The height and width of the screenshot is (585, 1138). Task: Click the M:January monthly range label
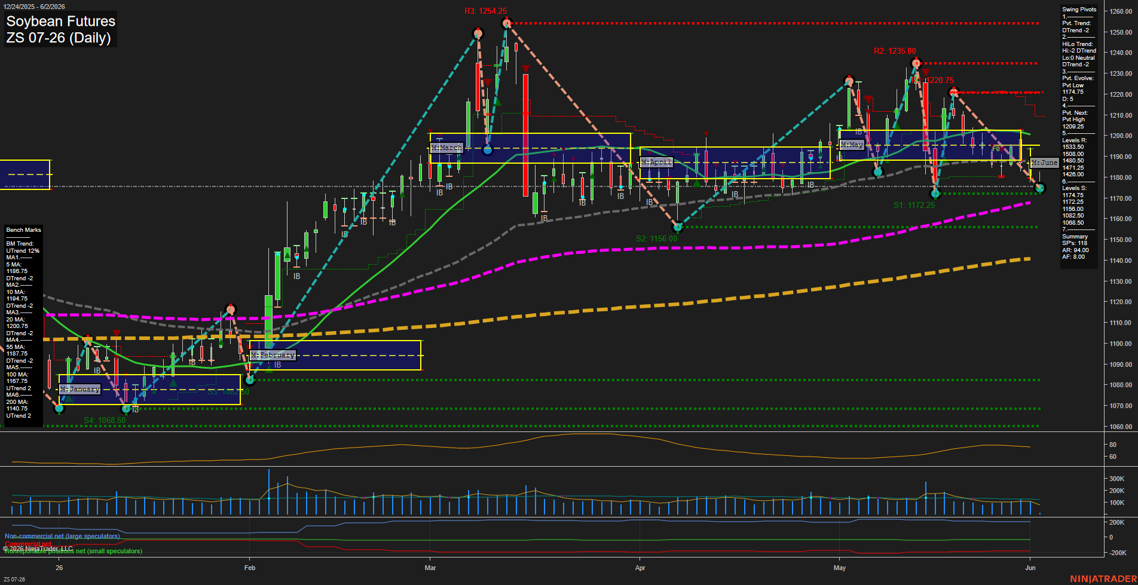point(80,389)
